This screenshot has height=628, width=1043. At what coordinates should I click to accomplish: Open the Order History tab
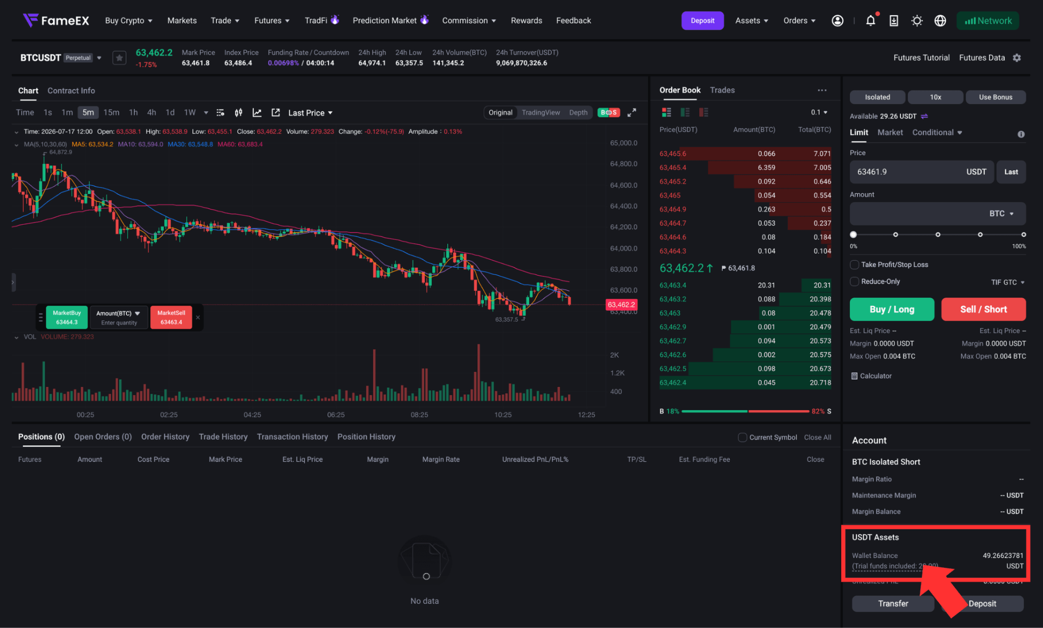tap(165, 437)
